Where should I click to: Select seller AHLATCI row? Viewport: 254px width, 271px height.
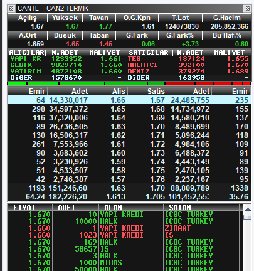pos(188,65)
